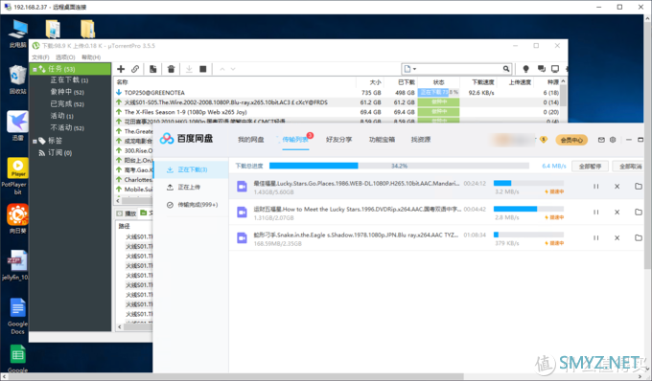The image size is (652, 381).
Task: Click the magnifier search icon in uTorrent
Action: 506,69
